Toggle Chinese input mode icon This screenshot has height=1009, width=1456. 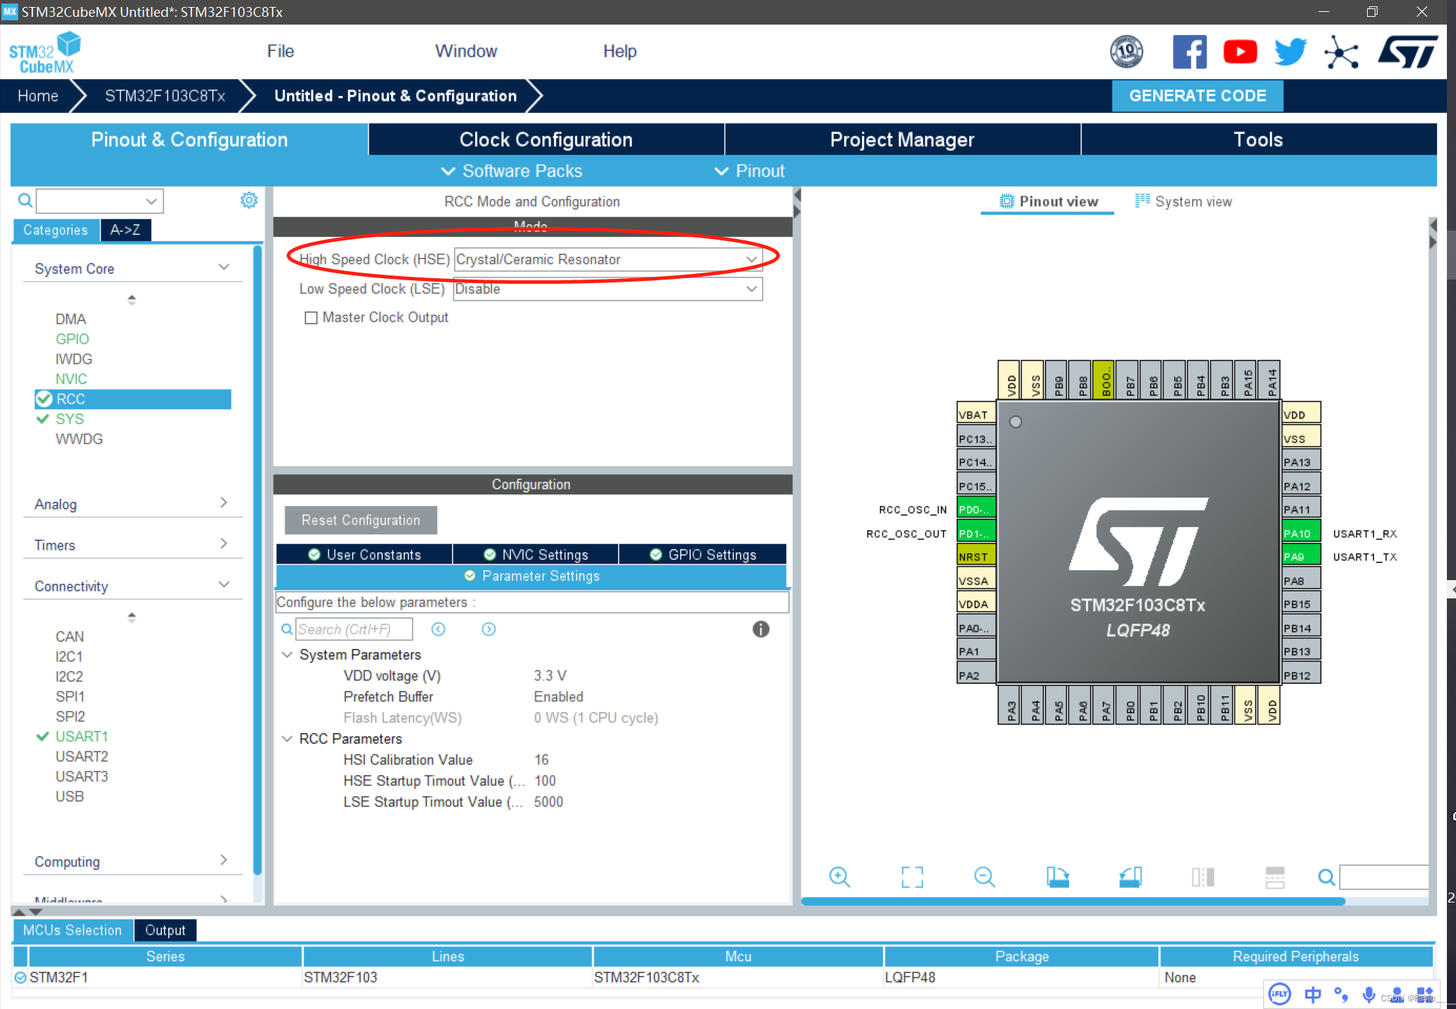pyautogui.click(x=1312, y=994)
